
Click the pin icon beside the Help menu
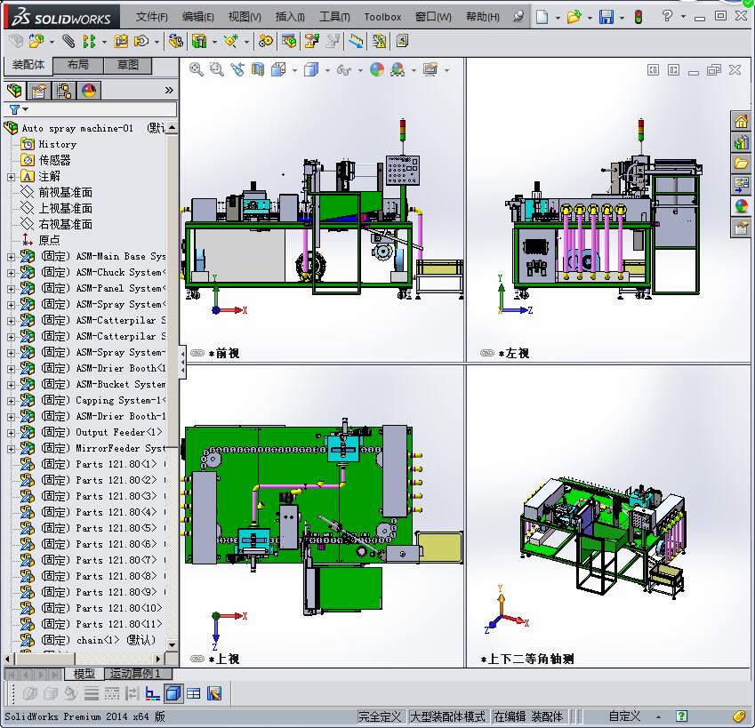click(518, 17)
